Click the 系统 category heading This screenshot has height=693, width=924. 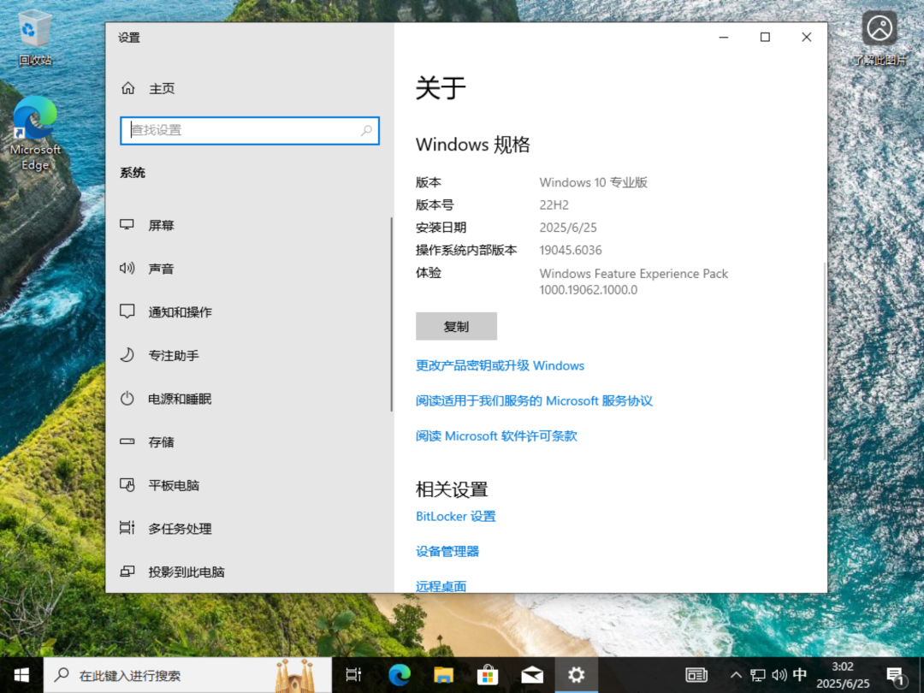(133, 173)
